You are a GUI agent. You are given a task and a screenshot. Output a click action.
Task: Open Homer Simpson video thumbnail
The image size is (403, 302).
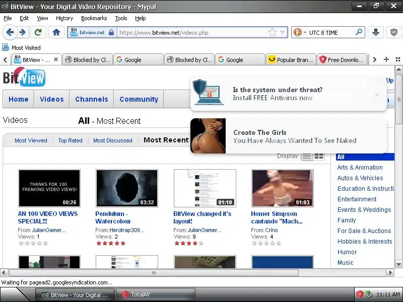point(283,188)
